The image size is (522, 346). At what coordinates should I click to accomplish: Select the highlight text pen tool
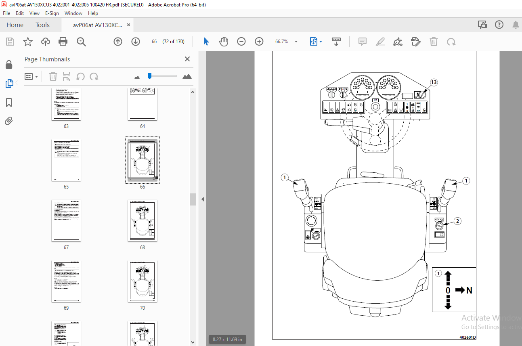(380, 42)
